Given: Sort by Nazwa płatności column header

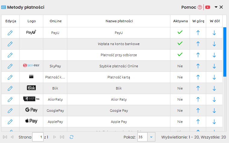Looking at the screenshot, I should pyautogui.click(x=119, y=21).
